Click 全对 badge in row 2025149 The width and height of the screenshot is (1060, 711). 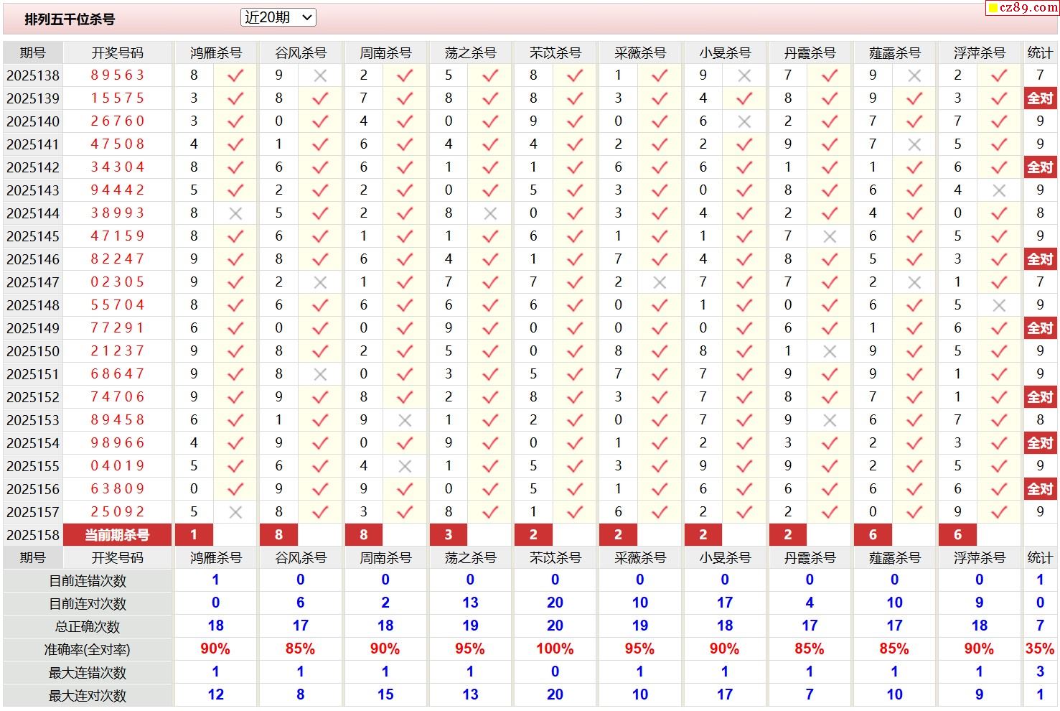[1040, 328]
